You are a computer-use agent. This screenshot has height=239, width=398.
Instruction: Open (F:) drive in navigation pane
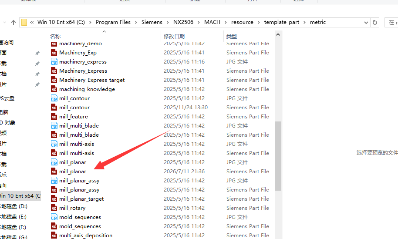click(x=13, y=227)
